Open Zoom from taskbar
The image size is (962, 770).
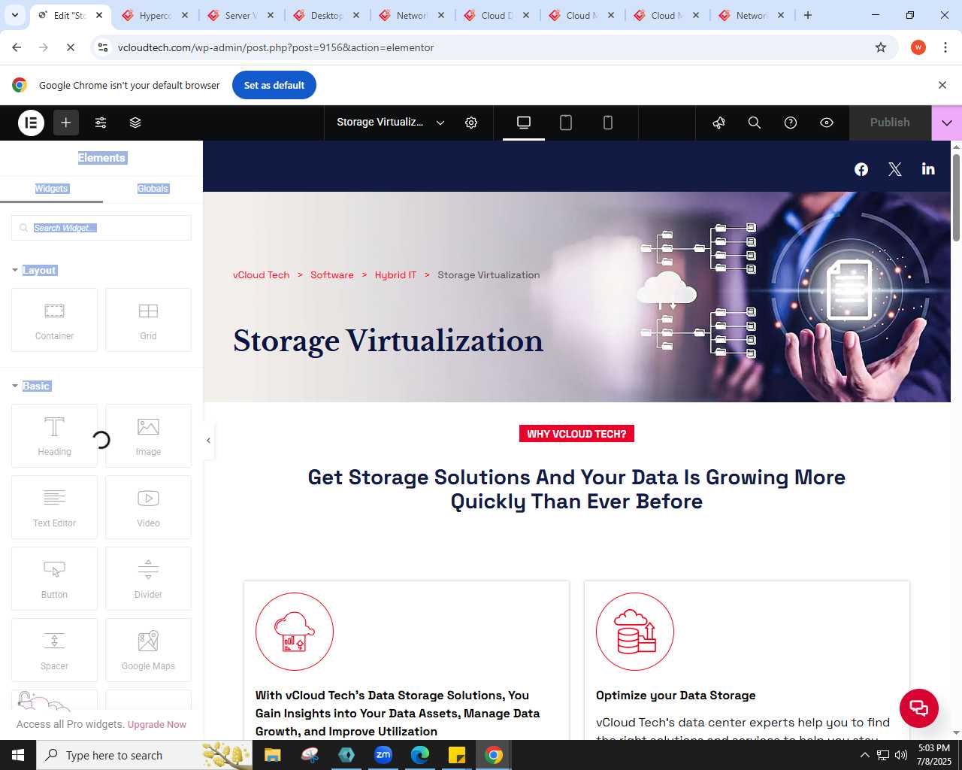[383, 755]
